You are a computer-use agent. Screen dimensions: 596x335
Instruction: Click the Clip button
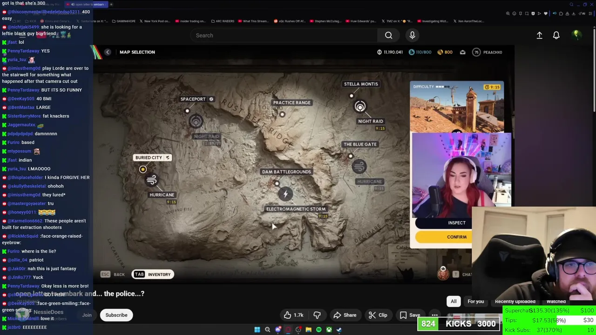[x=378, y=315]
